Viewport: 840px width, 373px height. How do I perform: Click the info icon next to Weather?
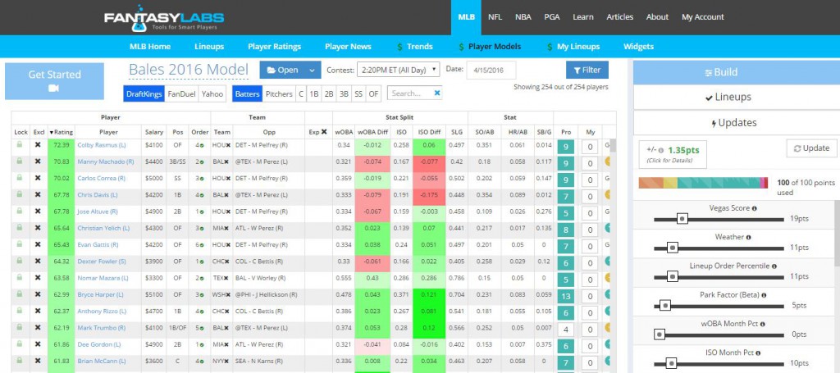pos(748,237)
